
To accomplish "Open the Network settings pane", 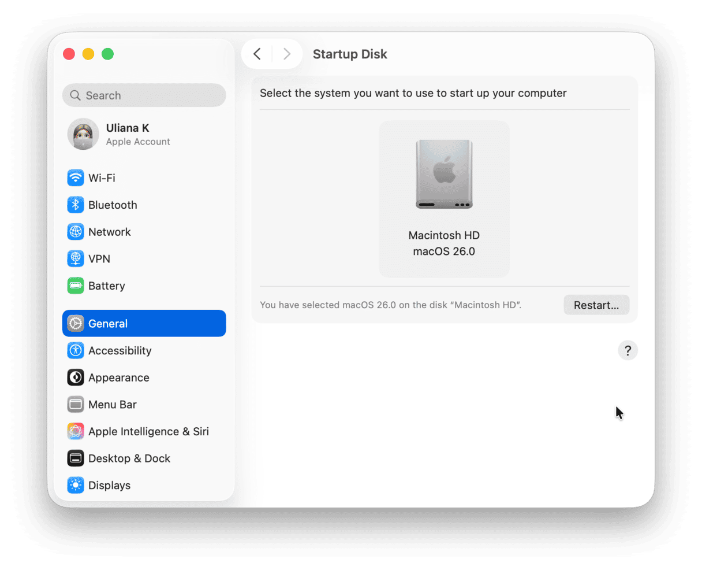I will 144,232.
